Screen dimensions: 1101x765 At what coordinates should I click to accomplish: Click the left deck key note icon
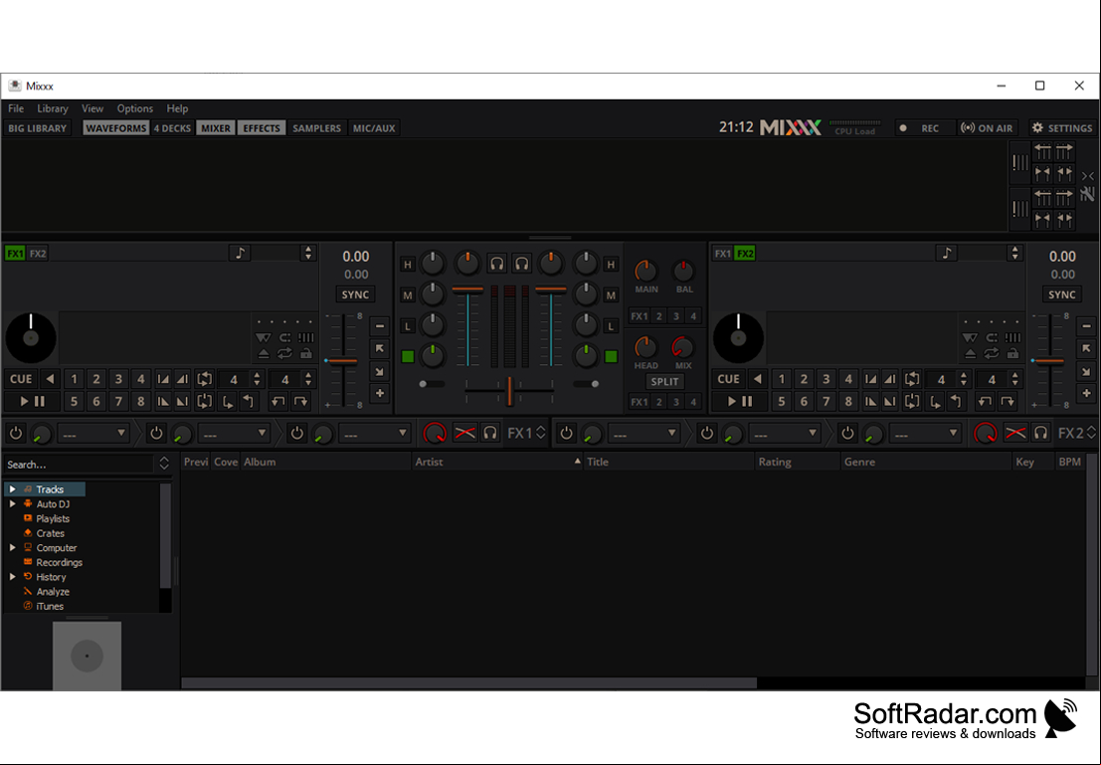(240, 253)
